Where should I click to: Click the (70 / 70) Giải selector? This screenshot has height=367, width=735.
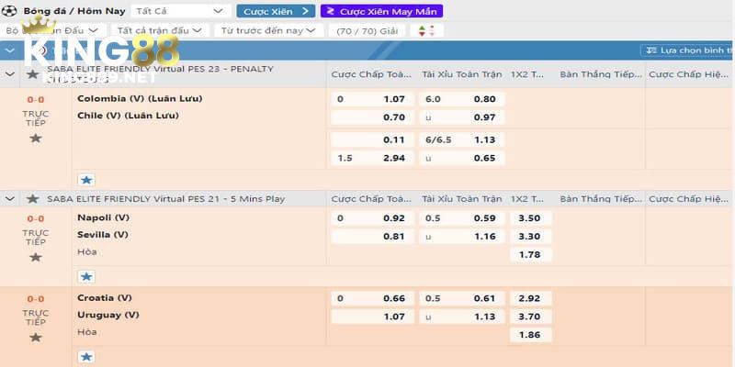click(x=367, y=31)
